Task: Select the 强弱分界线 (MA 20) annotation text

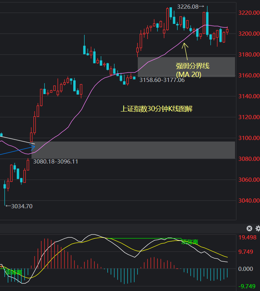Action: (192, 70)
